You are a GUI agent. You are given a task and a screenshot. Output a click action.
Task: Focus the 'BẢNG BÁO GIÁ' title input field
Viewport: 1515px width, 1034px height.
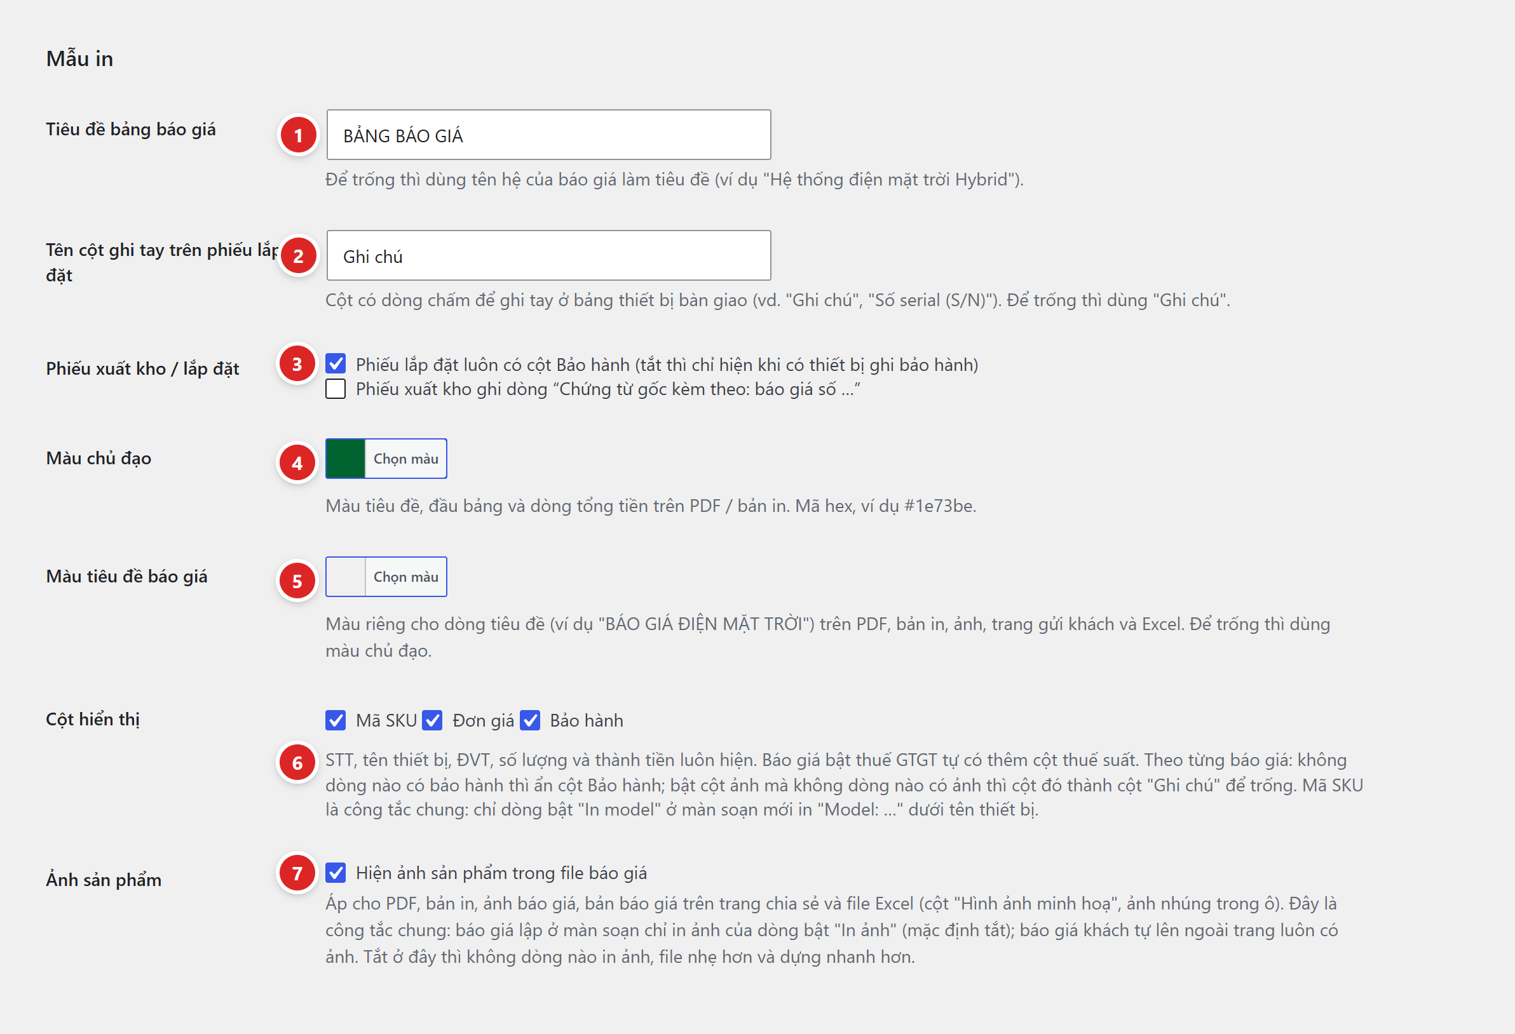tap(549, 135)
